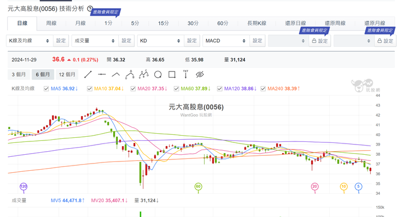Click 設定 next to K線及均線
The width and height of the screenshot is (401, 217).
click(x=61, y=41)
